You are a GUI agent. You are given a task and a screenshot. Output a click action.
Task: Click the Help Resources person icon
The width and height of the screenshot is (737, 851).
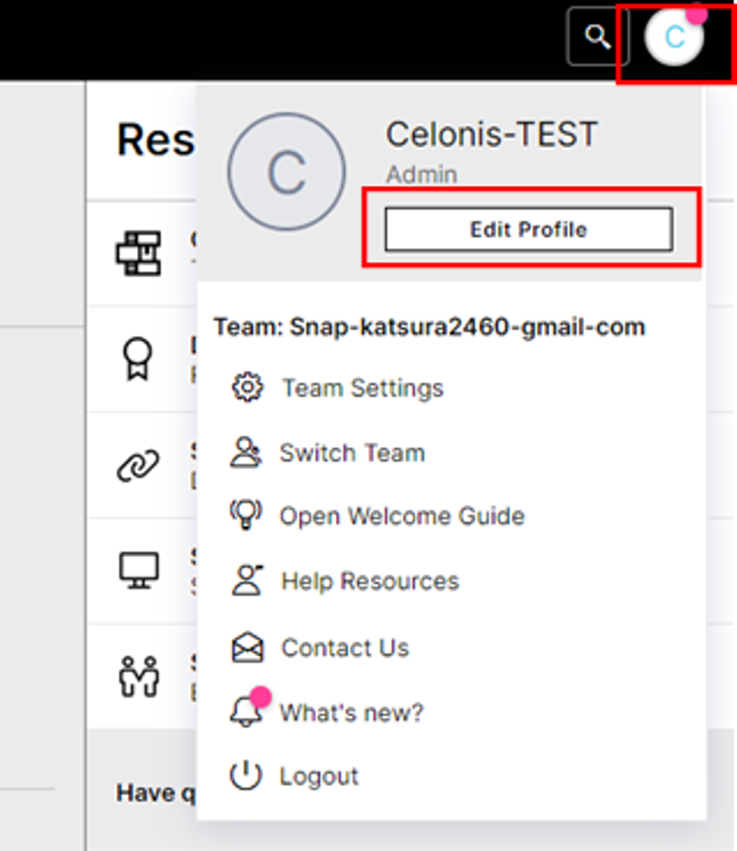[247, 580]
